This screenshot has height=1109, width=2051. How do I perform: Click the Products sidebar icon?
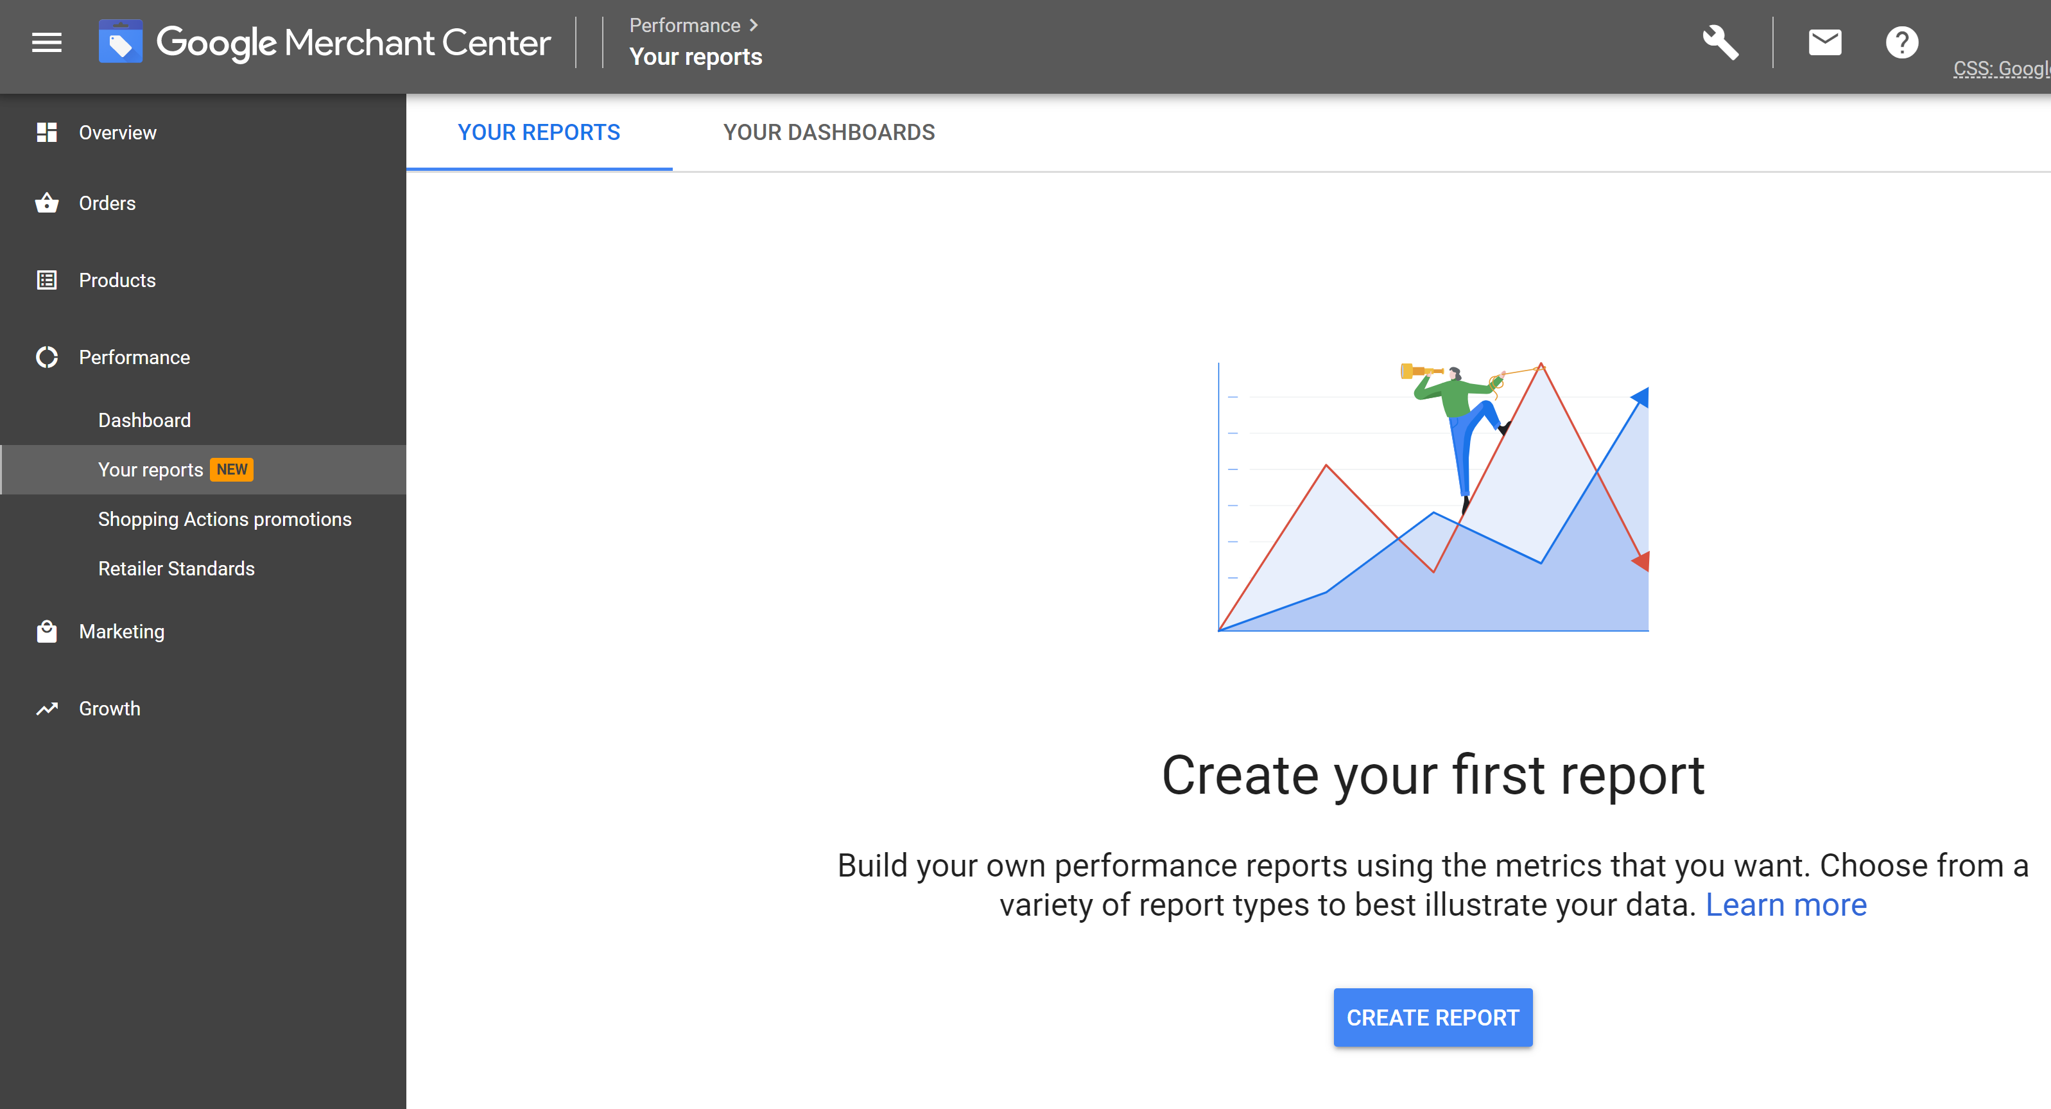46,280
